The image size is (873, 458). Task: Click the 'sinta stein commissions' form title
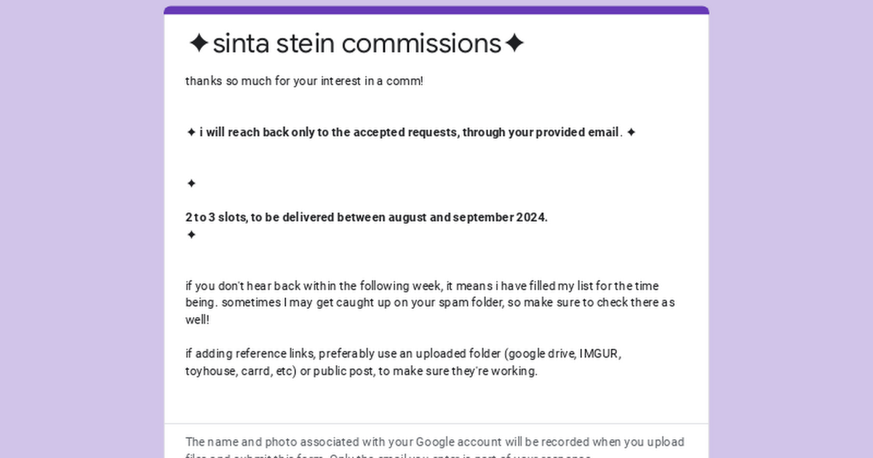click(356, 44)
